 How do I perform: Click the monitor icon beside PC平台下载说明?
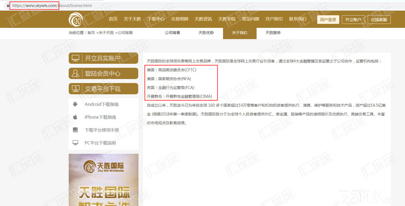pyautogui.click(x=75, y=143)
